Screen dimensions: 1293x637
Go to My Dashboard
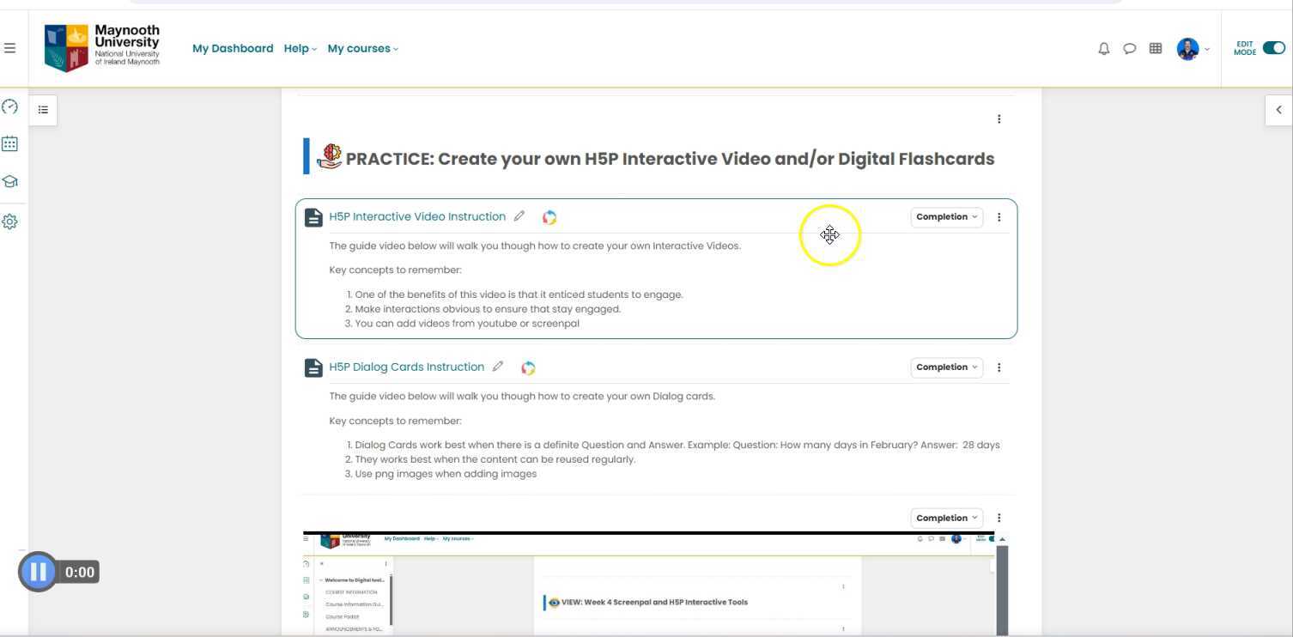click(x=233, y=49)
